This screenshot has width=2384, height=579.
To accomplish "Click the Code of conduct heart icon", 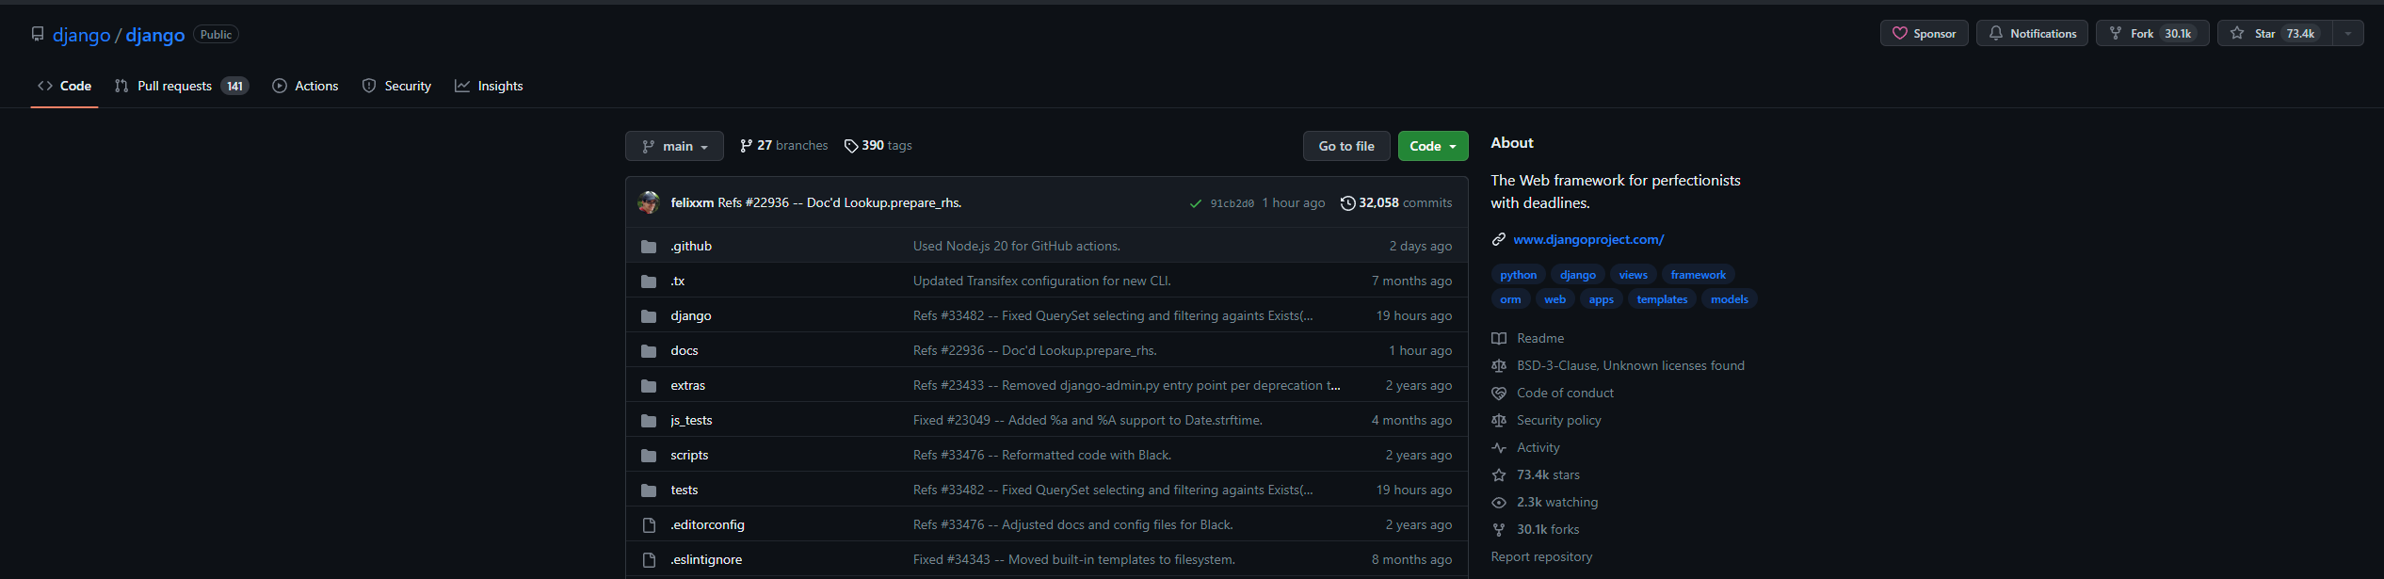I will (1499, 393).
